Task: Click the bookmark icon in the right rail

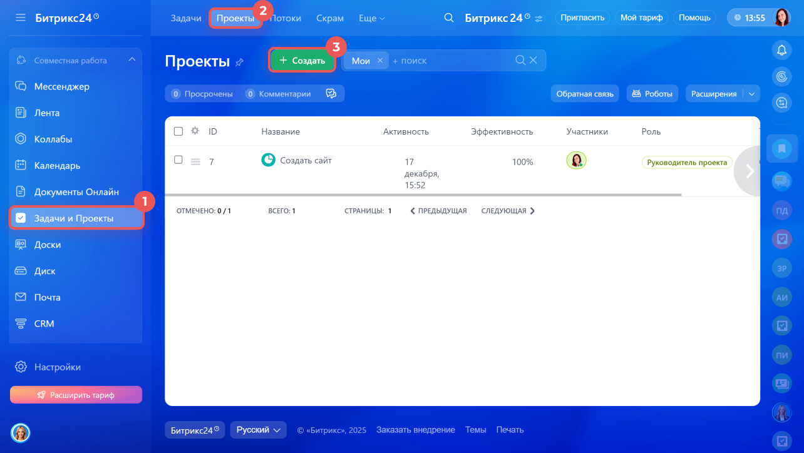Action: pos(781,149)
